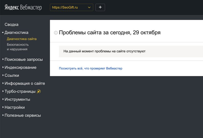Open link Посмотреть всё, что проверяет Вебмастер
Viewport: 203px width, 138px height.
pyautogui.click(x=91, y=68)
